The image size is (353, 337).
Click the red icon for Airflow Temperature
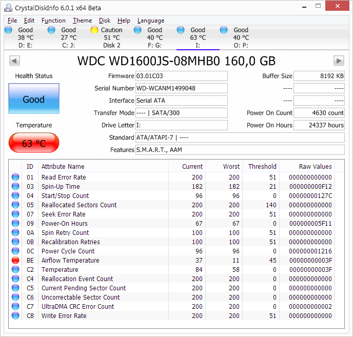click(15, 260)
